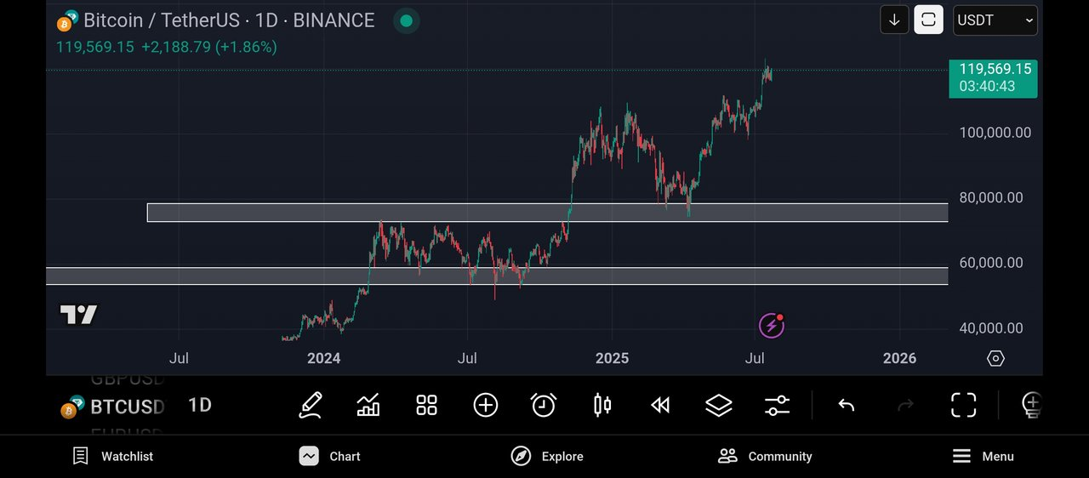The image size is (1089, 478).
Task: Go to the Community tab
Action: click(x=765, y=457)
